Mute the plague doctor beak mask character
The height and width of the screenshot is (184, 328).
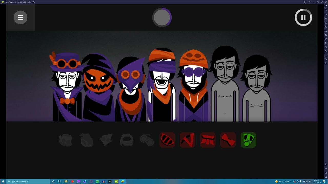click(x=131, y=89)
